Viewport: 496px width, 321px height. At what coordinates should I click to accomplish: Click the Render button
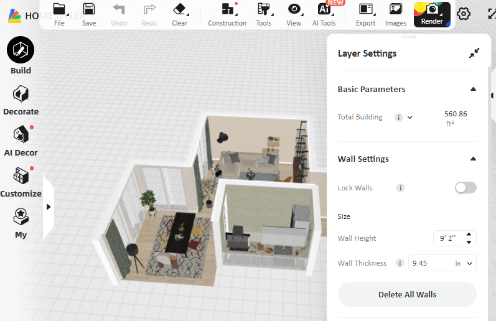coord(432,14)
